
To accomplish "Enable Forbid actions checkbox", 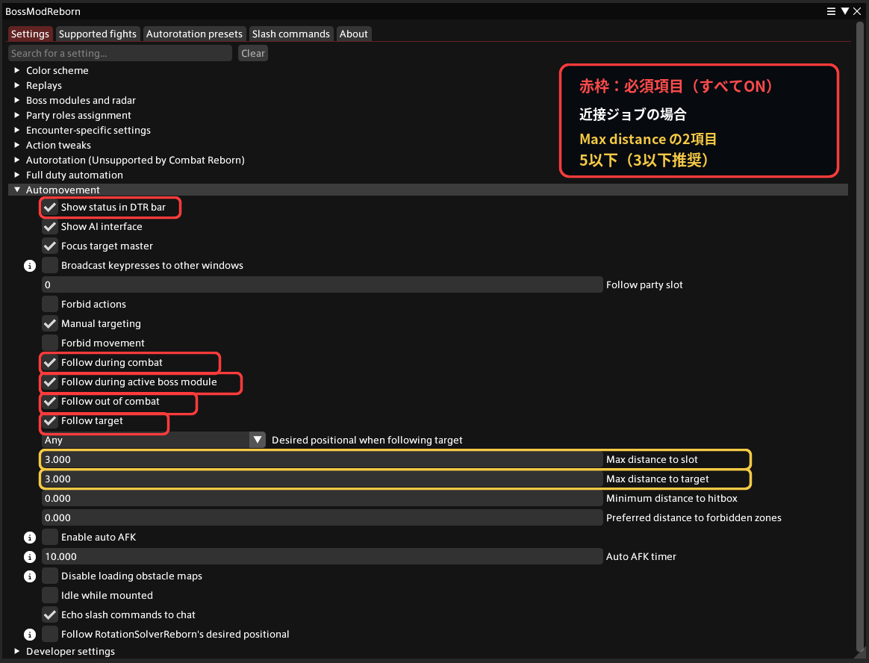I will point(50,305).
